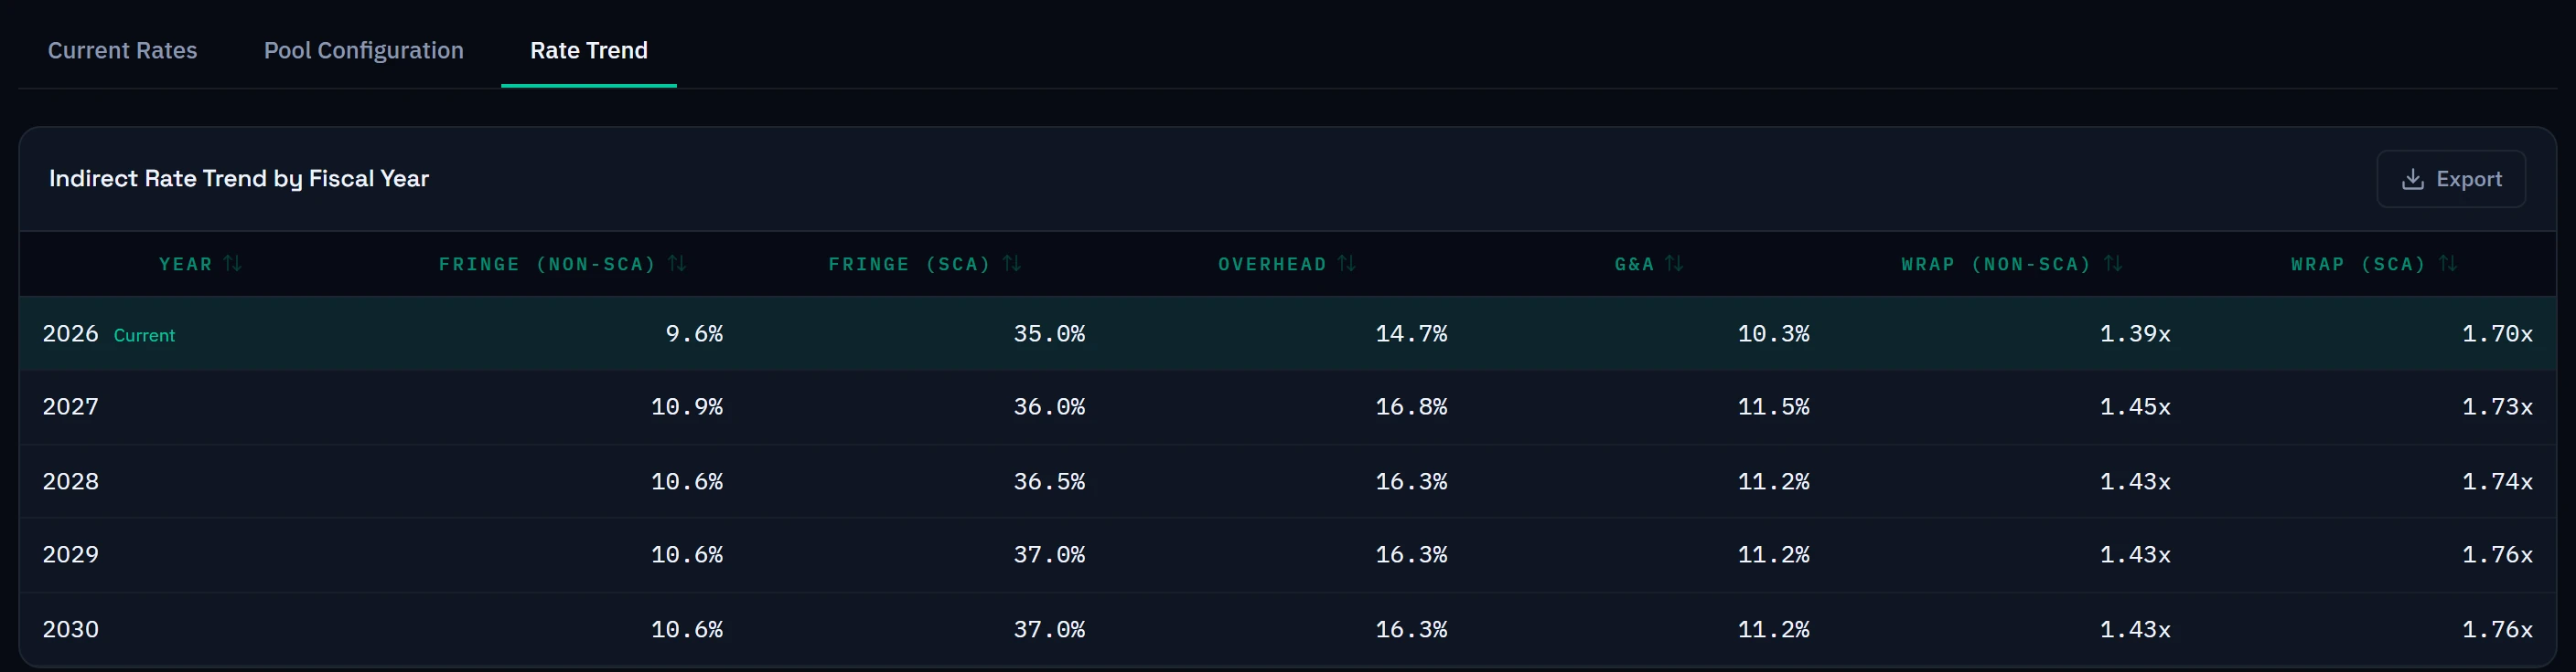Image resolution: width=2576 pixels, height=672 pixels.
Task: Click the 14.7% overhead value
Action: (x=1411, y=333)
